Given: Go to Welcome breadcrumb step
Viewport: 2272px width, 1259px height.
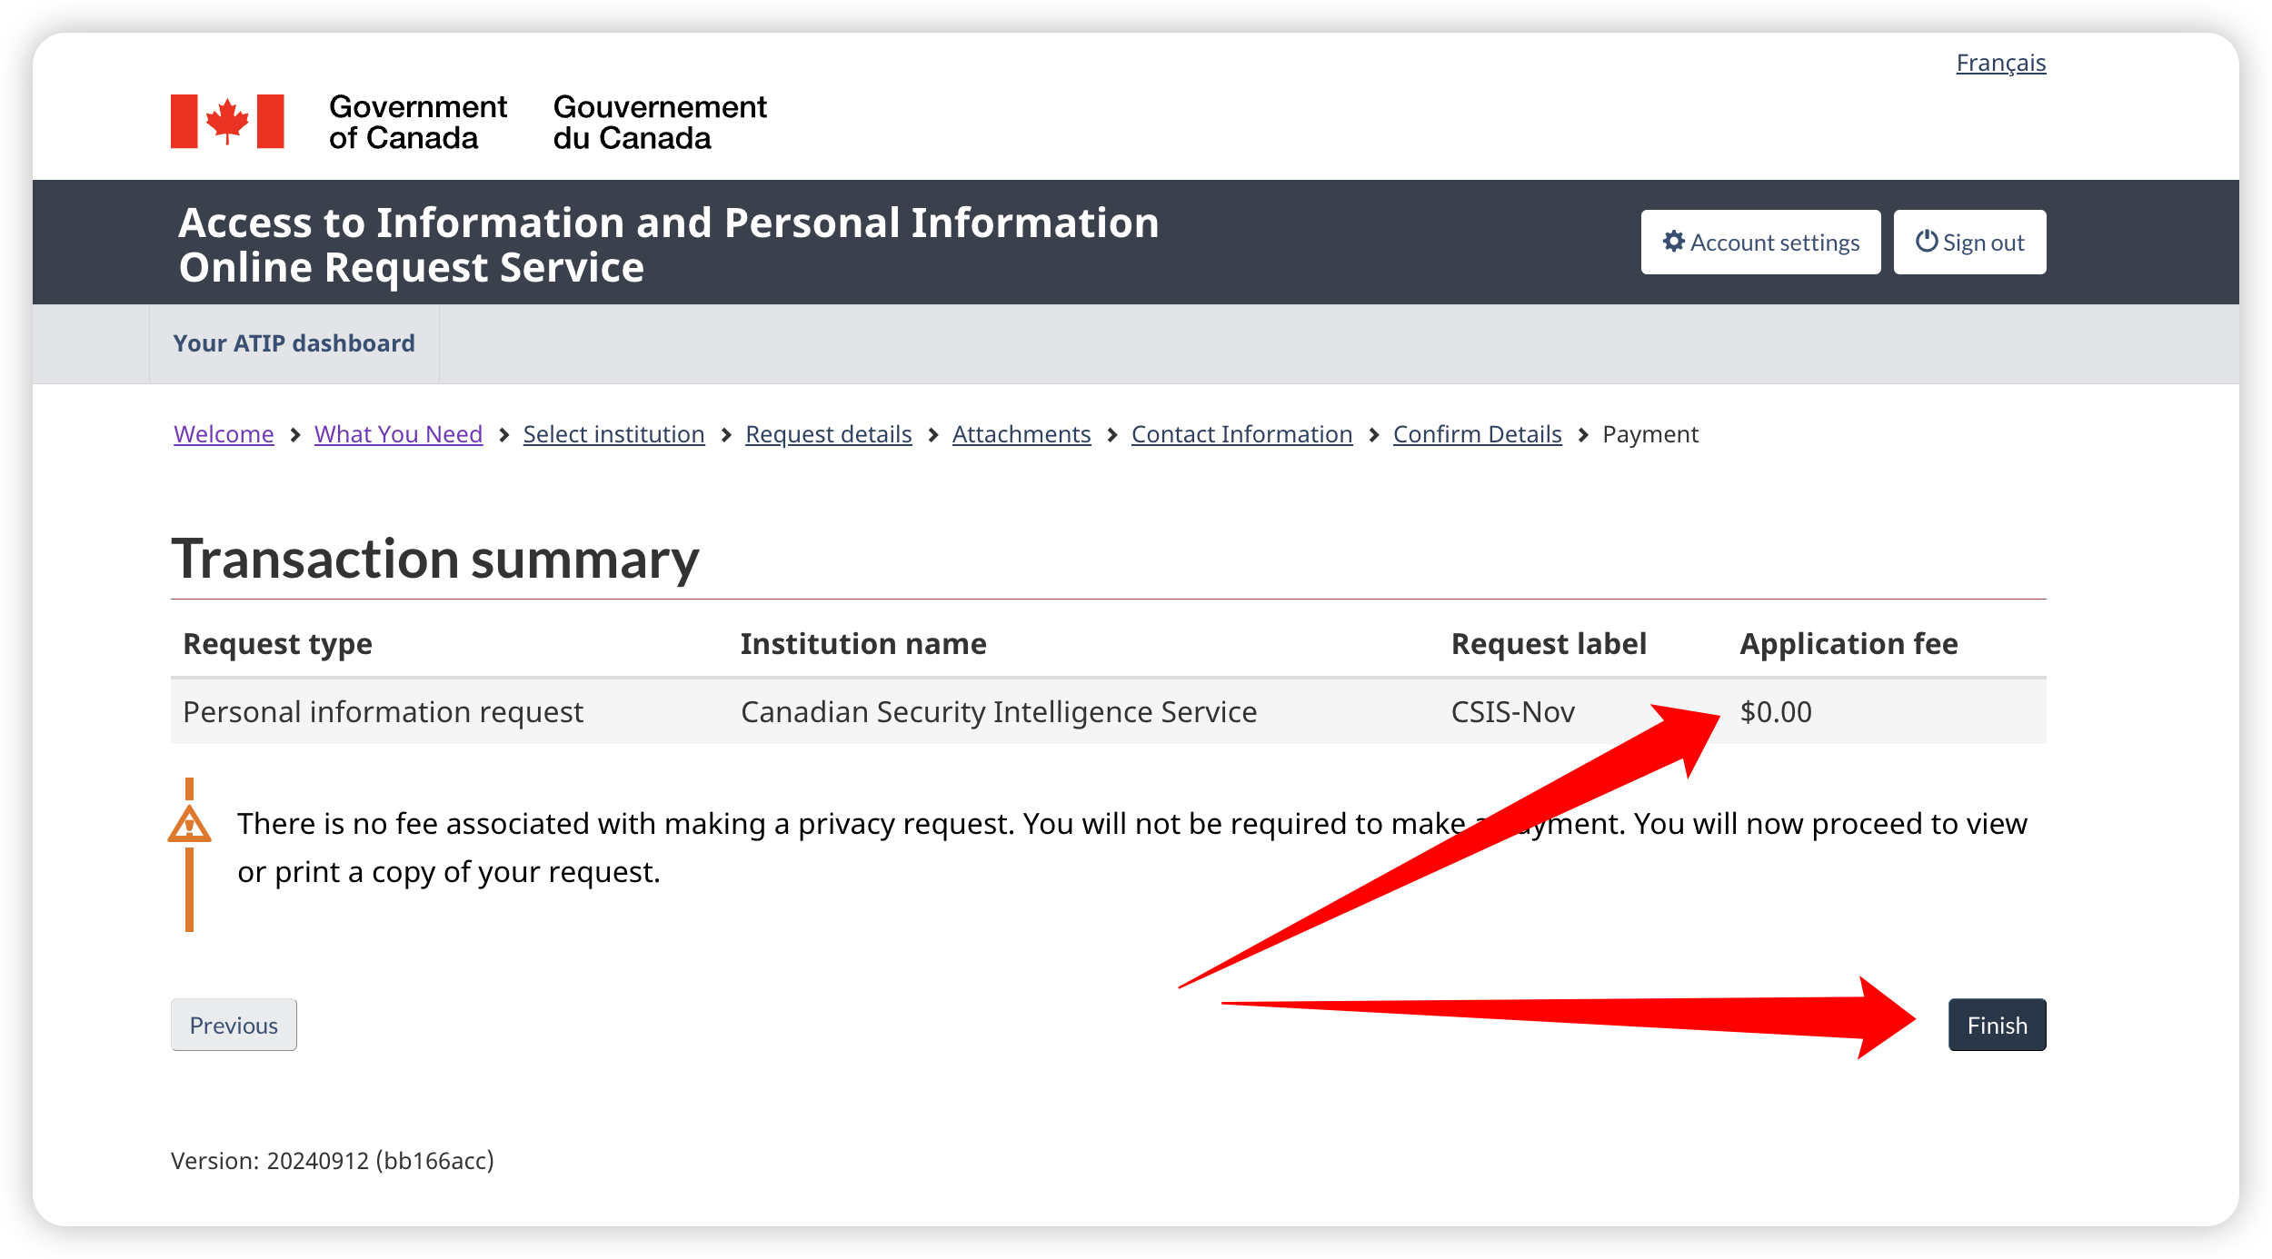Looking at the screenshot, I should pos(224,434).
